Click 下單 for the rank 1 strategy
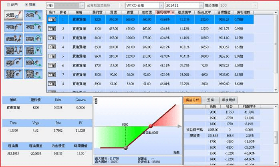The width and height of the screenshot is (280, 167). (x=52, y=19)
